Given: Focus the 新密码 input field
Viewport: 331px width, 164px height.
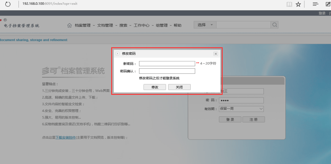Looking at the screenshot, I should (167, 64).
